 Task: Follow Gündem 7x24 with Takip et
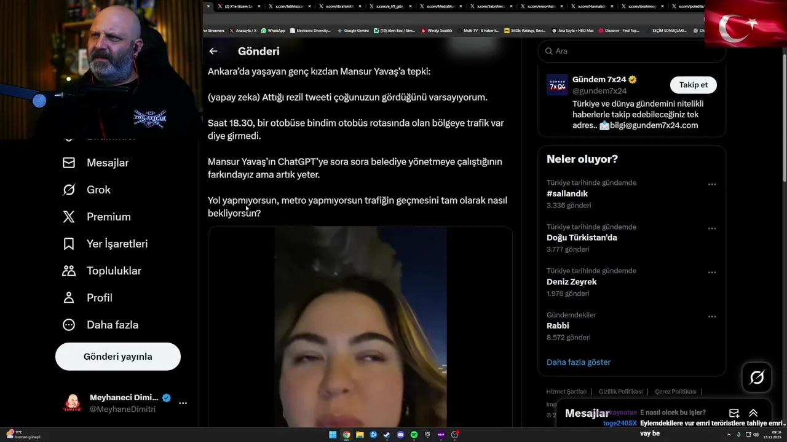click(x=694, y=85)
